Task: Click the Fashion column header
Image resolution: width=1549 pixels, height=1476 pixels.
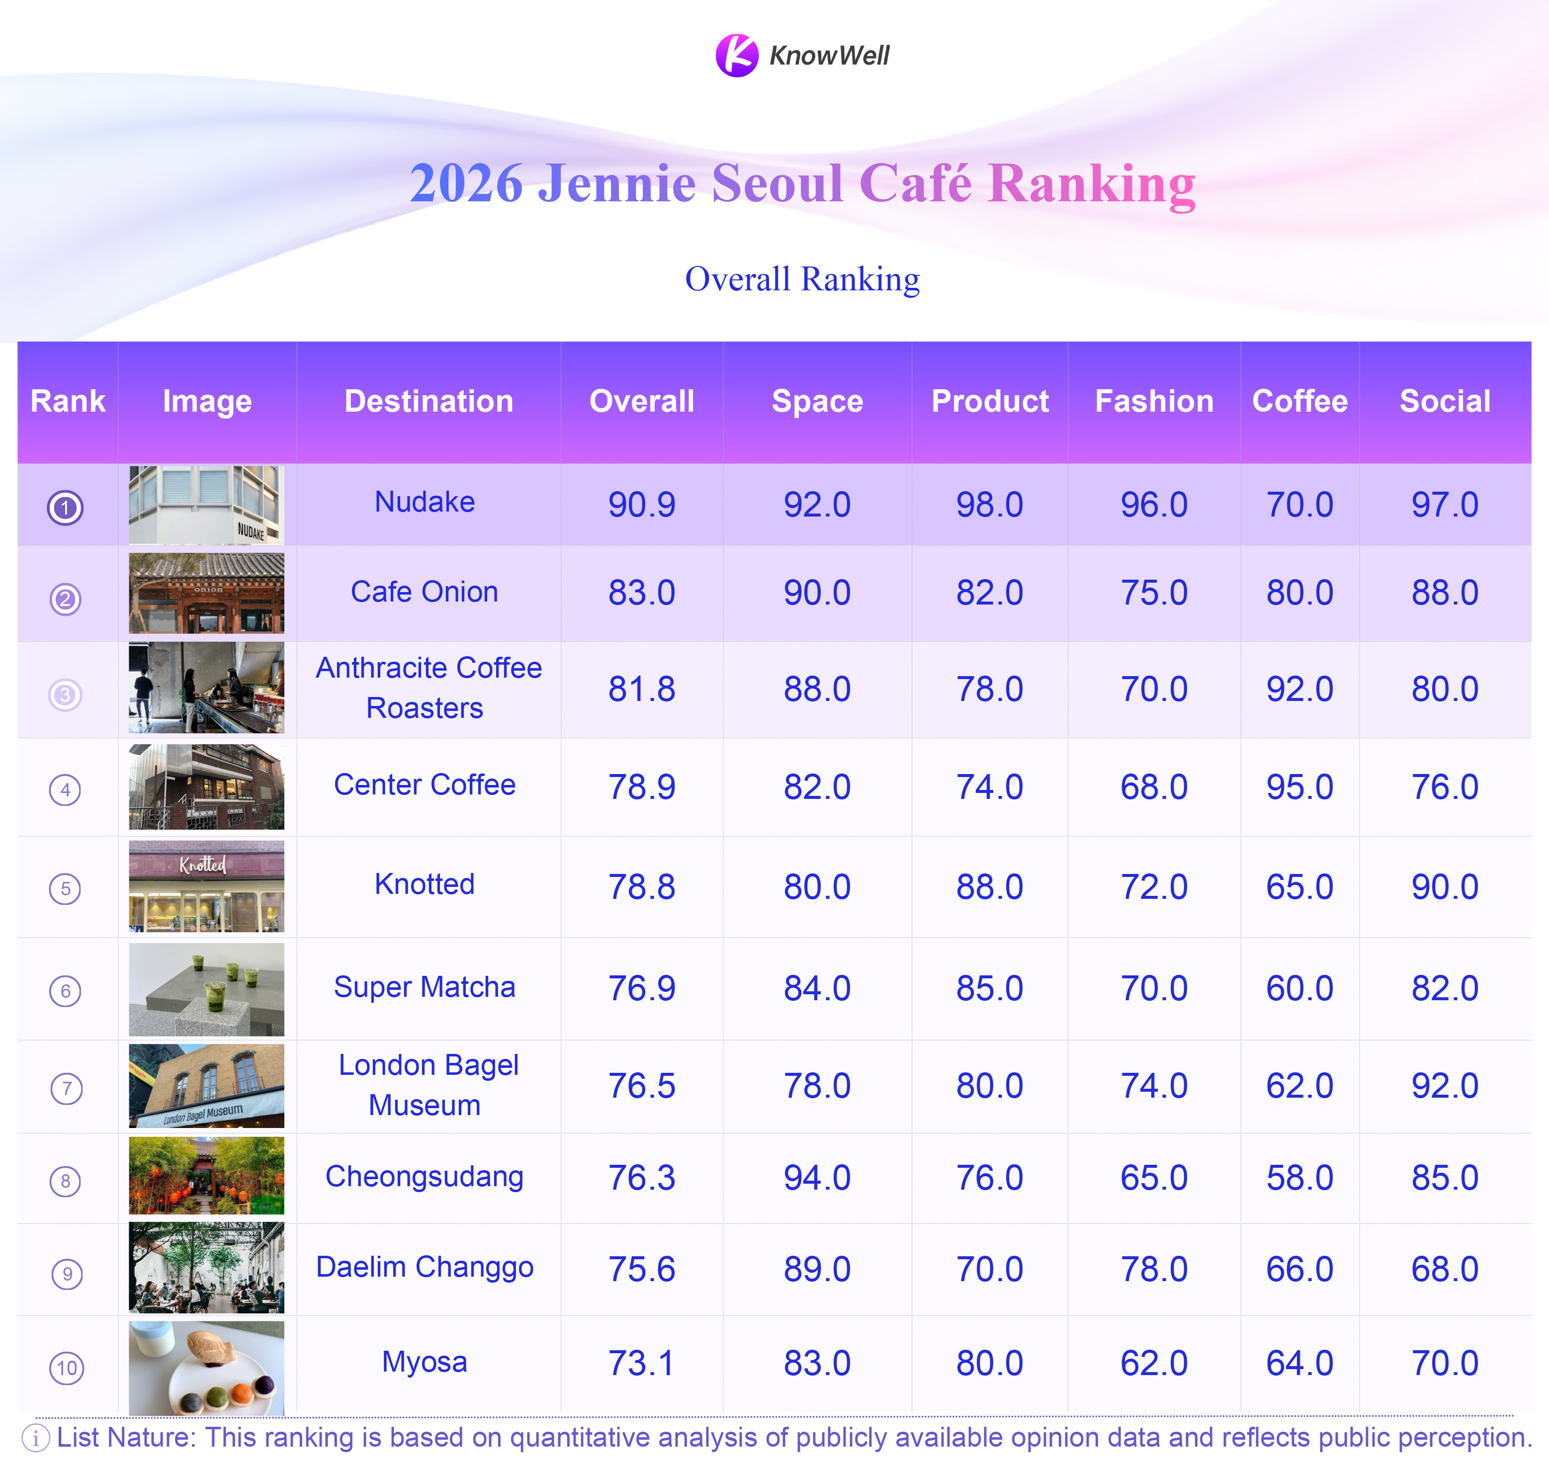Action: (1154, 401)
